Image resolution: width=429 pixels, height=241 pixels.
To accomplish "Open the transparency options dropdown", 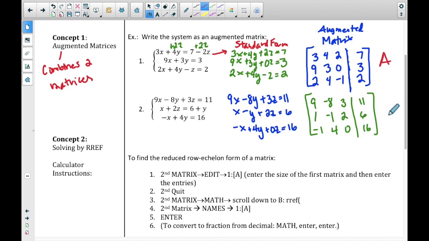I will click(x=257, y=10).
